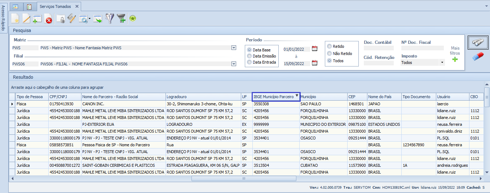Click the delete record red X icon

point(48,19)
